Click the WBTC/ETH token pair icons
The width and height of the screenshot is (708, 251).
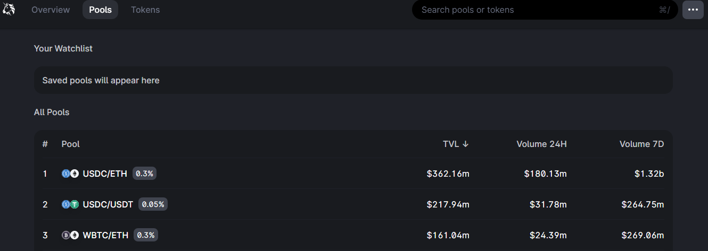coord(70,235)
